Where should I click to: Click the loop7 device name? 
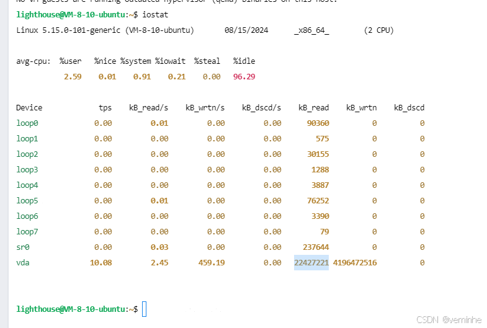[x=27, y=232]
